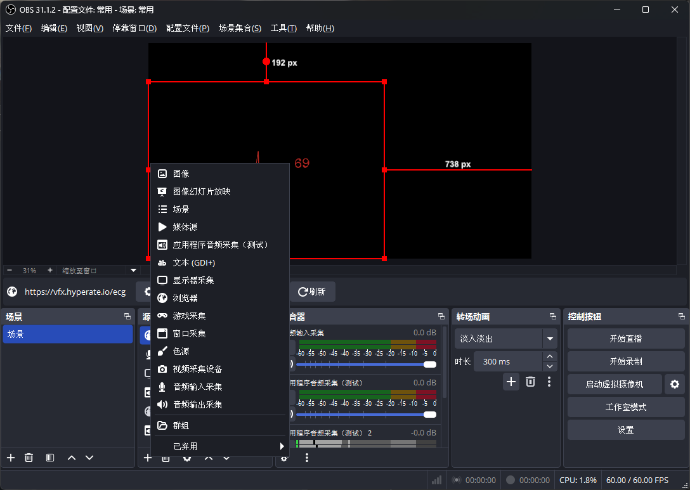This screenshot has height=490, width=690.
Task: Delete the selected scene using the Scenes panel trash icon
Action: click(29, 458)
